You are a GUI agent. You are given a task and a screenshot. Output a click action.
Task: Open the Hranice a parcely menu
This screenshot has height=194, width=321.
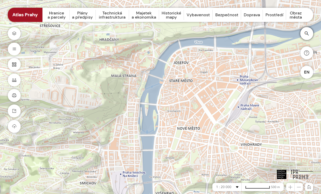click(x=56, y=15)
